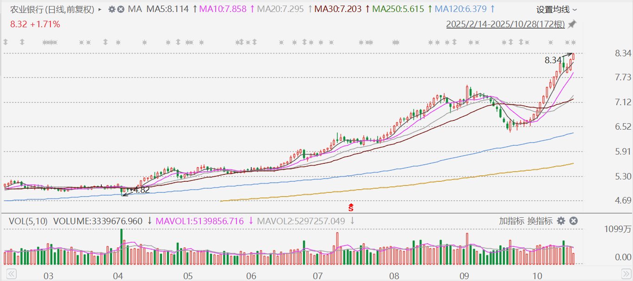
Task: Expand the 设置均线 dropdown
Action: point(557,9)
